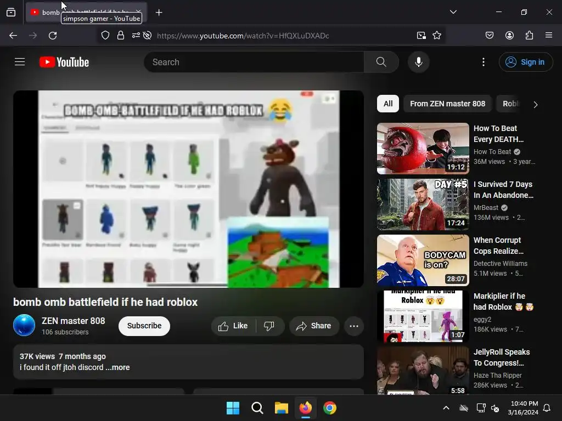Open the ZEN master 808 channel name
Image resolution: width=562 pixels, height=421 pixels.
tap(73, 321)
